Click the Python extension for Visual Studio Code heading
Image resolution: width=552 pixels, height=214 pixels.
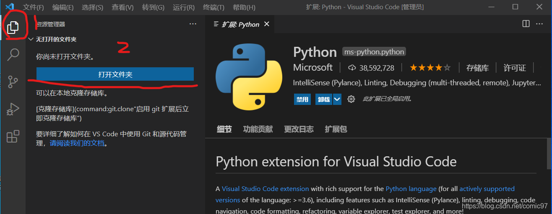(x=336, y=161)
